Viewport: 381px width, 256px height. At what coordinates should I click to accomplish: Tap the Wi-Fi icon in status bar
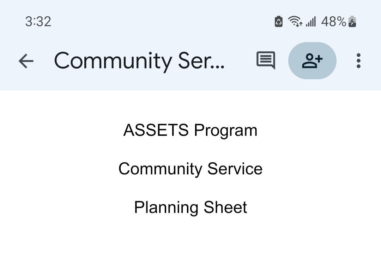coord(295,22)
